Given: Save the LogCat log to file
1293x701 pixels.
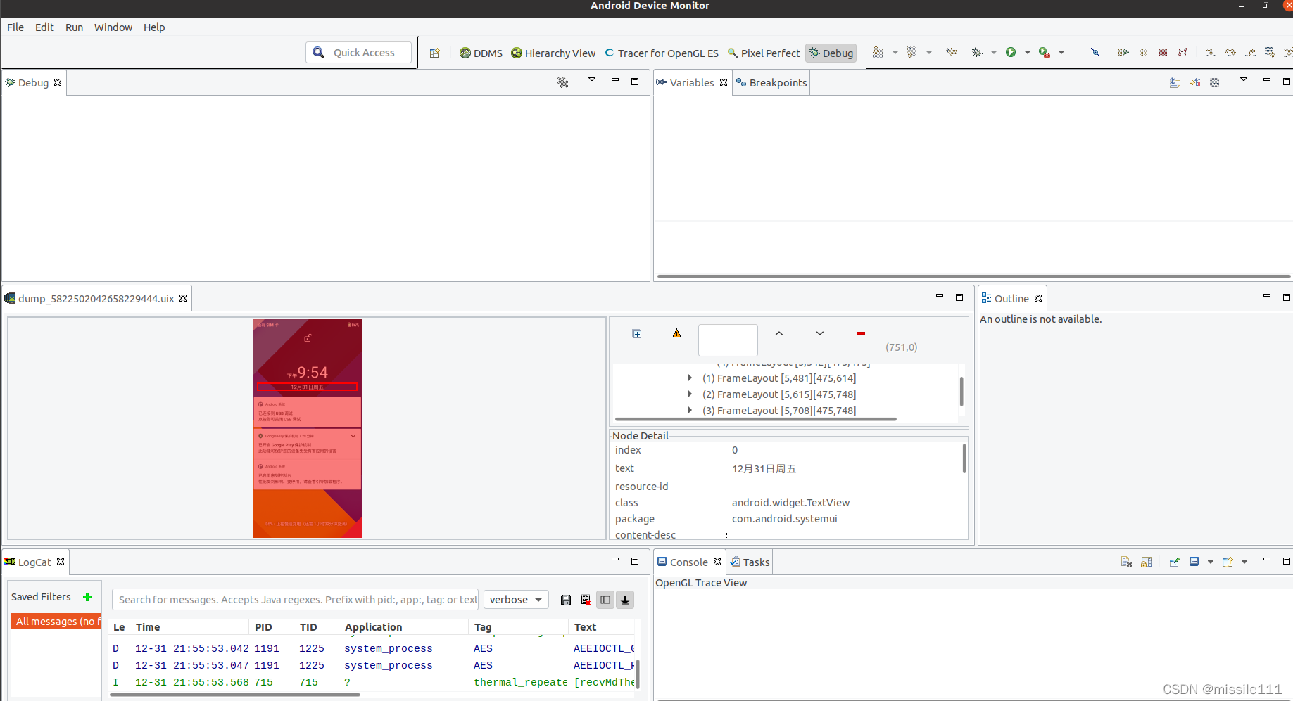Looking at the screenshot, I should 566,599.
